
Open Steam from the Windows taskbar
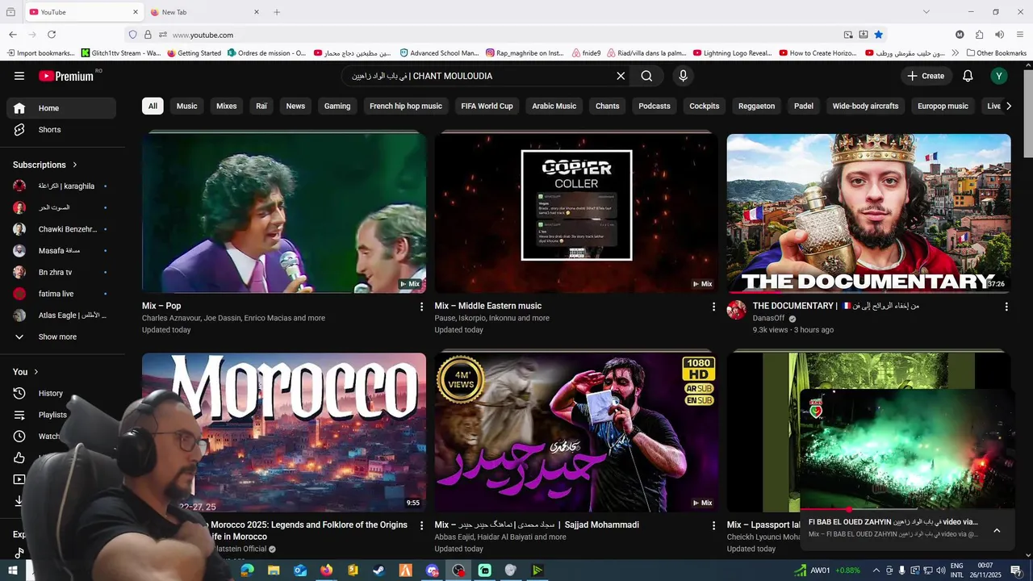pos(378,571)
